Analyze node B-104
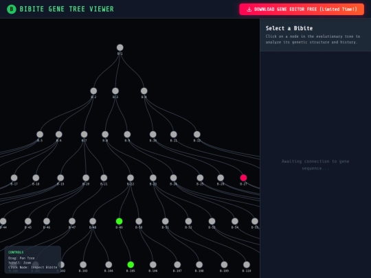371x278 pixels. tap(109, 265)
